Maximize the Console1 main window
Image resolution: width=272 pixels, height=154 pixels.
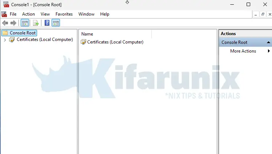[248, 4]
